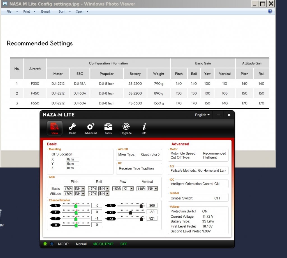Click the channel T label icon
Screen dimensions: 287x258
[55, 219]
